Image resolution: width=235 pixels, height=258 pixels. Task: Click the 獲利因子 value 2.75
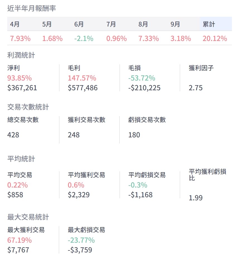[x=196, y=88]
